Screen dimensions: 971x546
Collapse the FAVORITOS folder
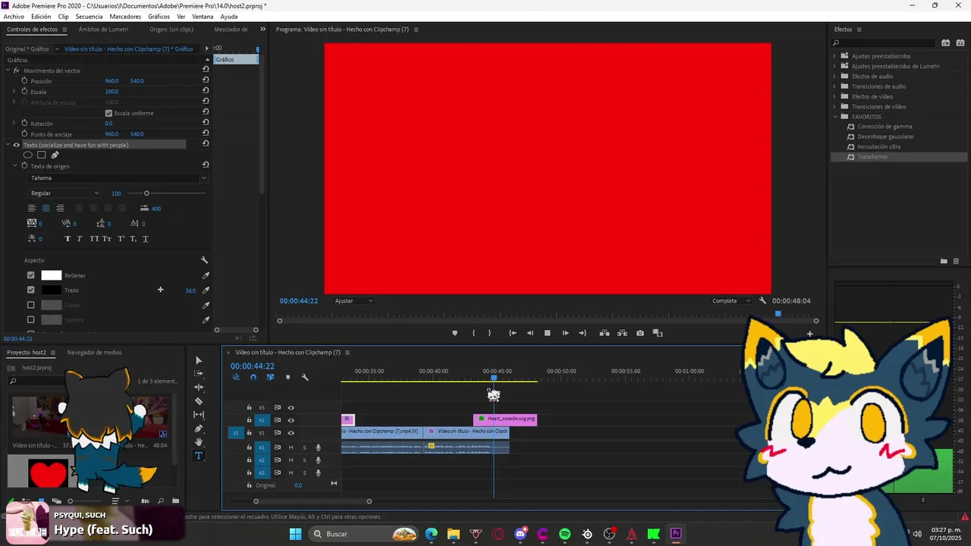pyautogui.click(x=834, y=117)
